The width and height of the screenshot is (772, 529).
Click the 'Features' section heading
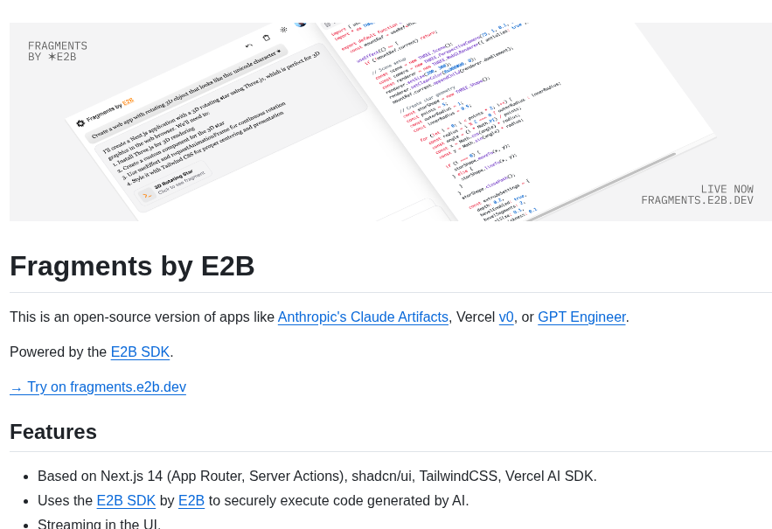click(x=53, y=432)
